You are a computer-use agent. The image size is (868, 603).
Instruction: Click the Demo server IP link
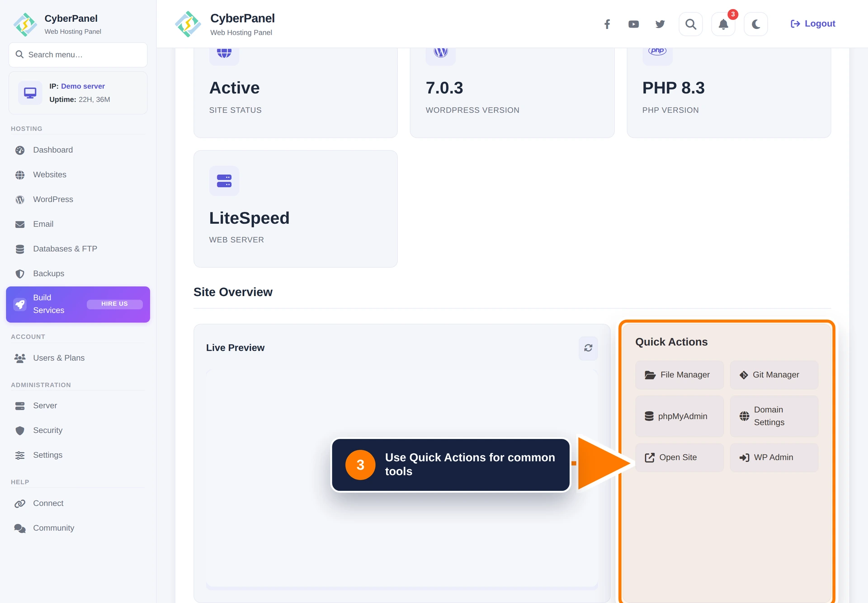[83, 86]
